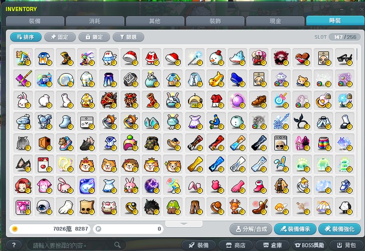Select the brown leather shoe item
This screenshot has height=251, width=365.
258,100
